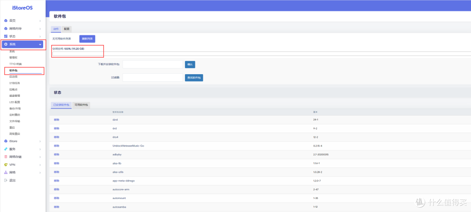Click the 退出 logout icon
The width and height of the screenshot is (471, 212).
6,181
